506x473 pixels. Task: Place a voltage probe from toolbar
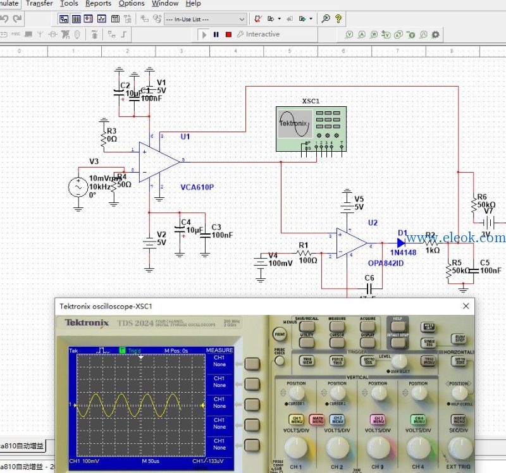click(x=349, y=35)
